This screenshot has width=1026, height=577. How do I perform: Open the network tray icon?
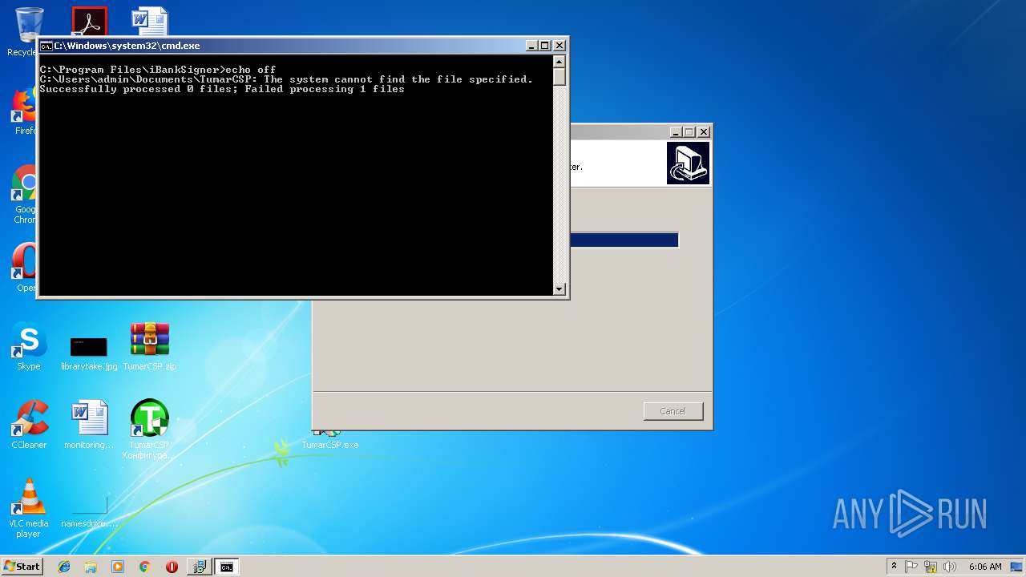931,567
